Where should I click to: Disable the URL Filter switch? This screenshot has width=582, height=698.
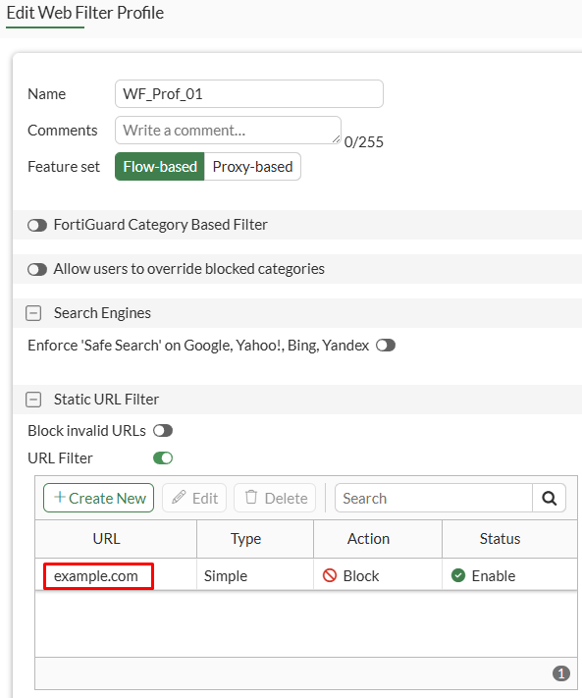(x=163, y=458)
